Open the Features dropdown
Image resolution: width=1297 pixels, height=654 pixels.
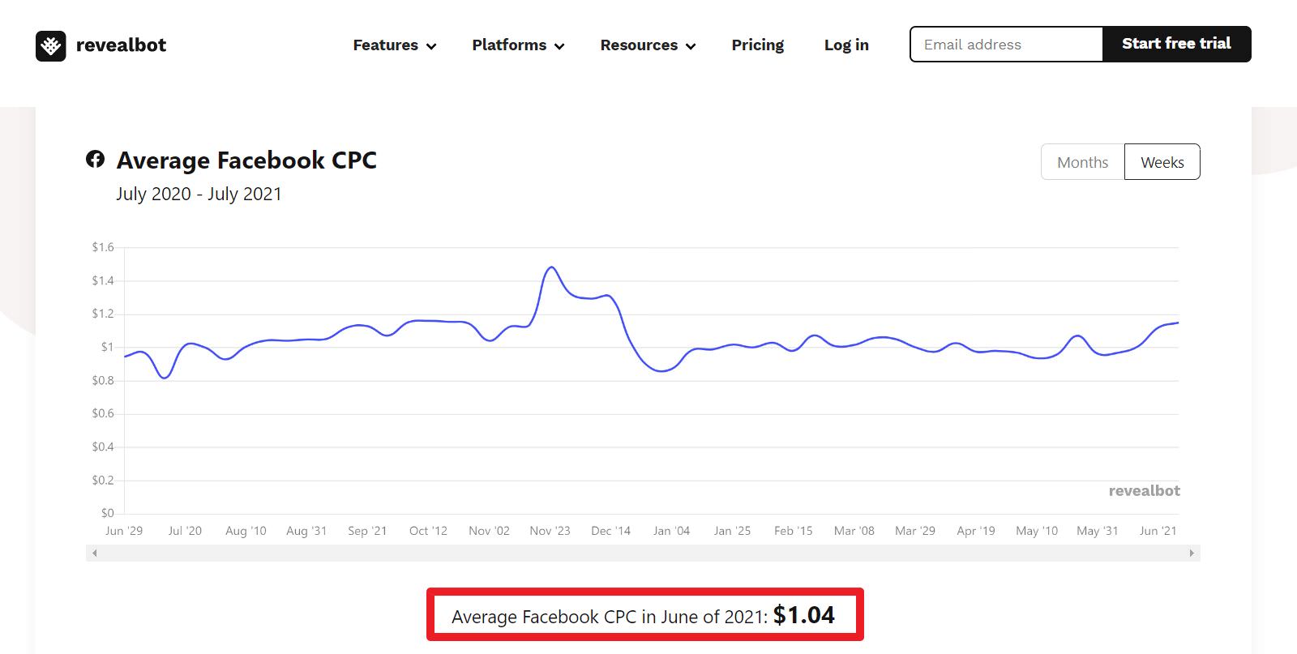pyautogui.click(x=387, y=45)
